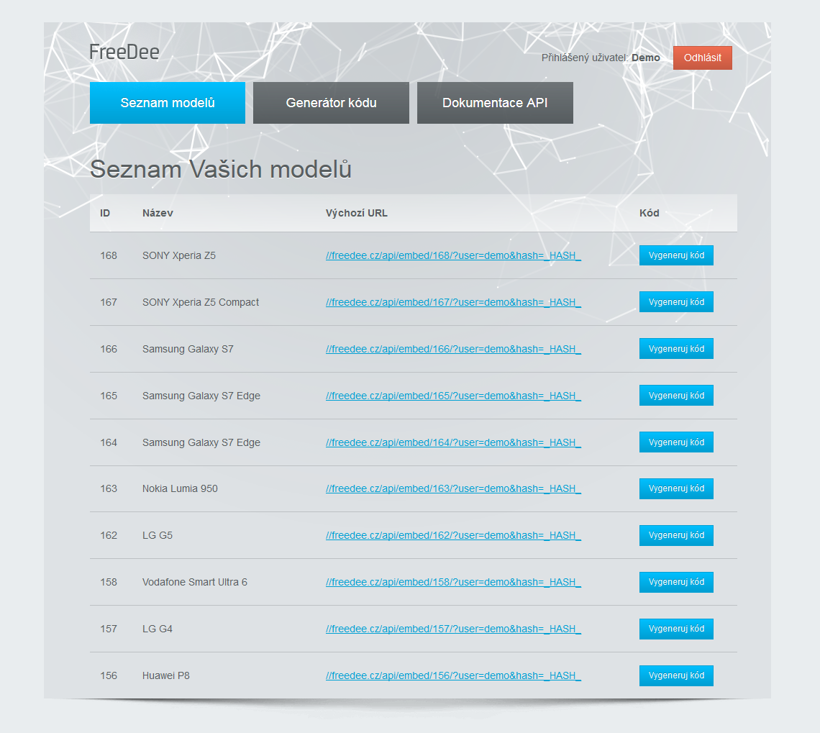Log out with Odhlásit button
The image size is (820, 733).
pyautogui.click(x=702, y=58)
